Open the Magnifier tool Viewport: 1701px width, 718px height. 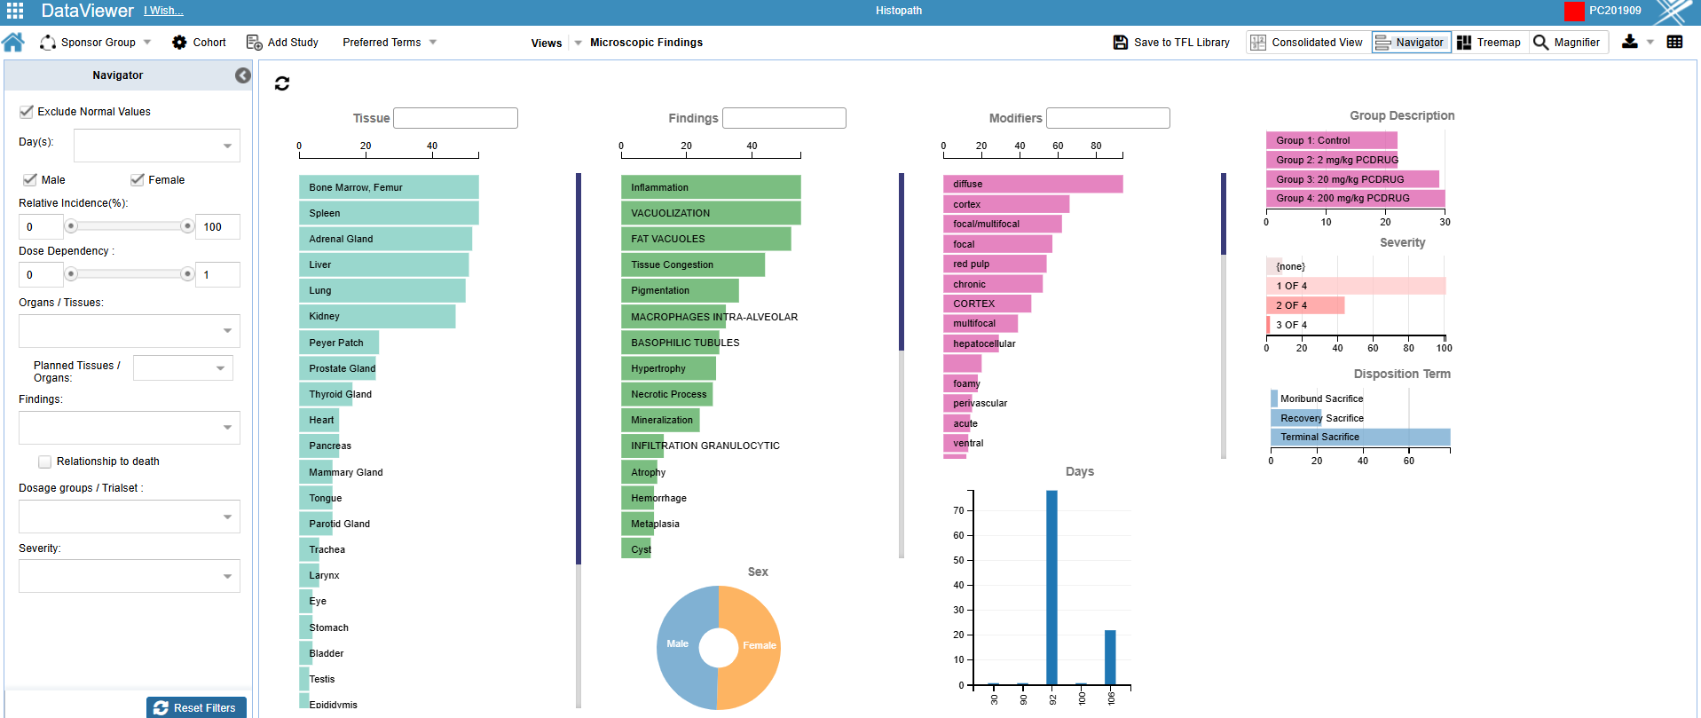(x=1567, y=43)
